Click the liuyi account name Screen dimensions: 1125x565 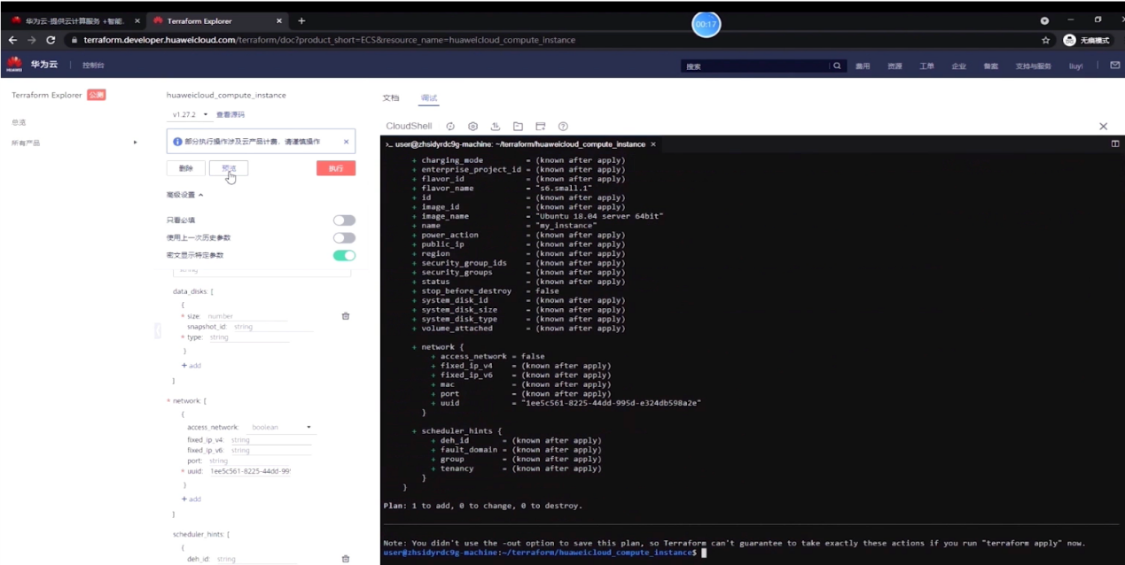point(1075,66)
